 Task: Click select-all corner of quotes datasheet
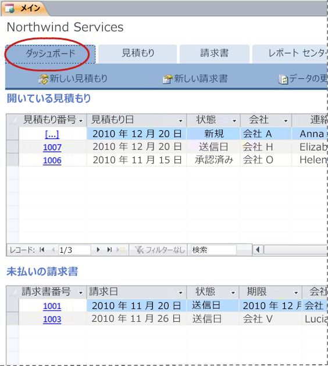[x=13, y=120]
